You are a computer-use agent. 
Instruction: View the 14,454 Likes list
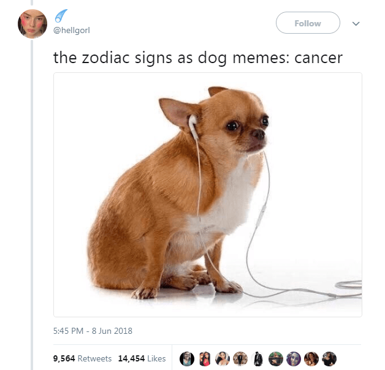142,358
